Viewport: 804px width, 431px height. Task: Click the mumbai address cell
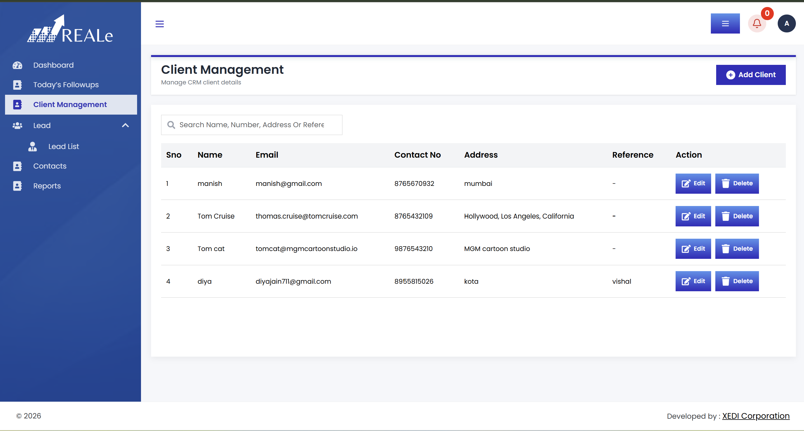(x=478, y=183)
